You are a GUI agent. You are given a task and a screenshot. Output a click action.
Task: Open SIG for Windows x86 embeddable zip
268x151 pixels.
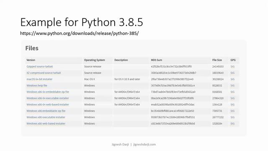[232, 111]
